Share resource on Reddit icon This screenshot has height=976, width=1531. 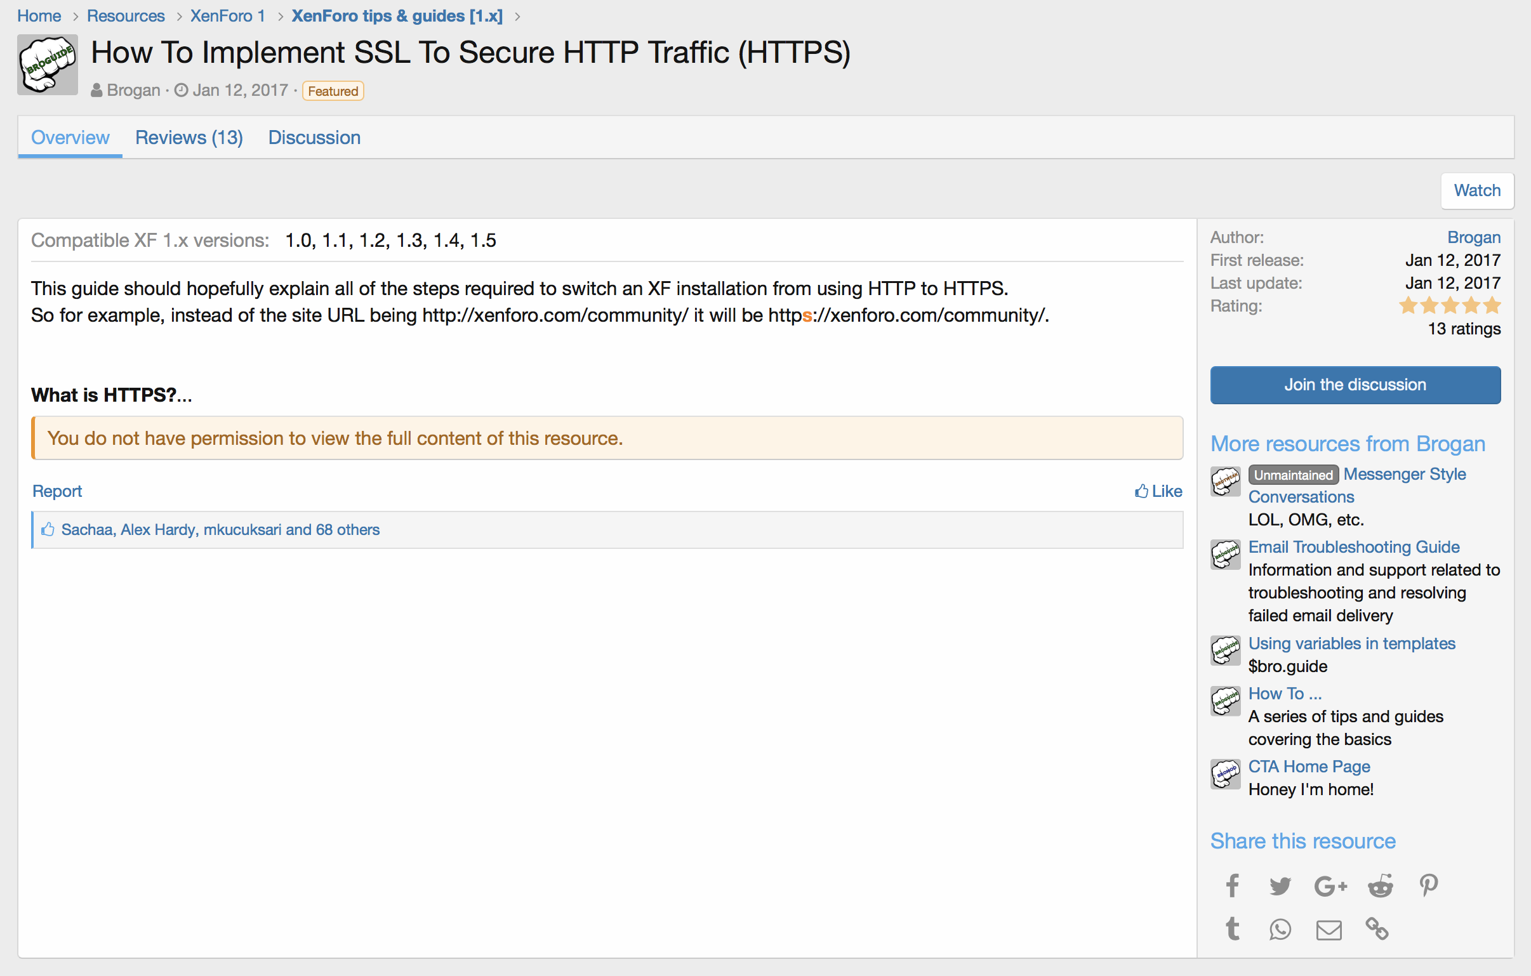pos(1381,886)
